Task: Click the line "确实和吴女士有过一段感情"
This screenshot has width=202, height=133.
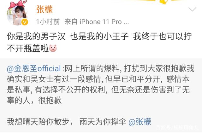Action: pyautogui.click(x=54, y=79)
